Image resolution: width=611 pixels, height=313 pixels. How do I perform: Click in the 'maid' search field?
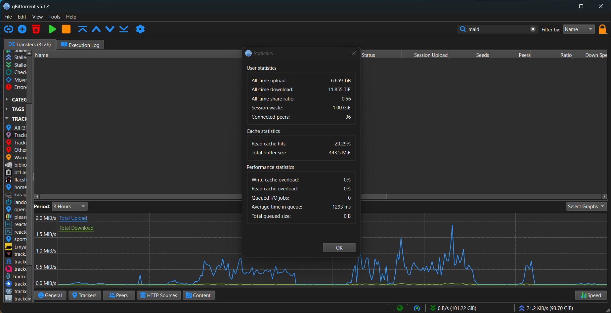(498, 29)
